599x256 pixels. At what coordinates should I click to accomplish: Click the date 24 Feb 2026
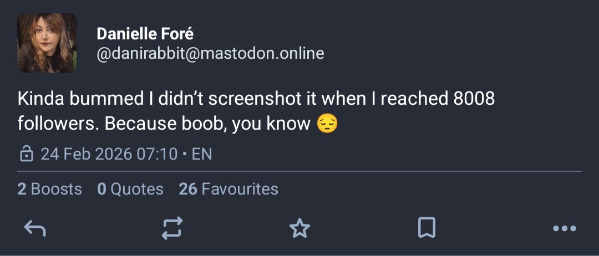(86, 154)
